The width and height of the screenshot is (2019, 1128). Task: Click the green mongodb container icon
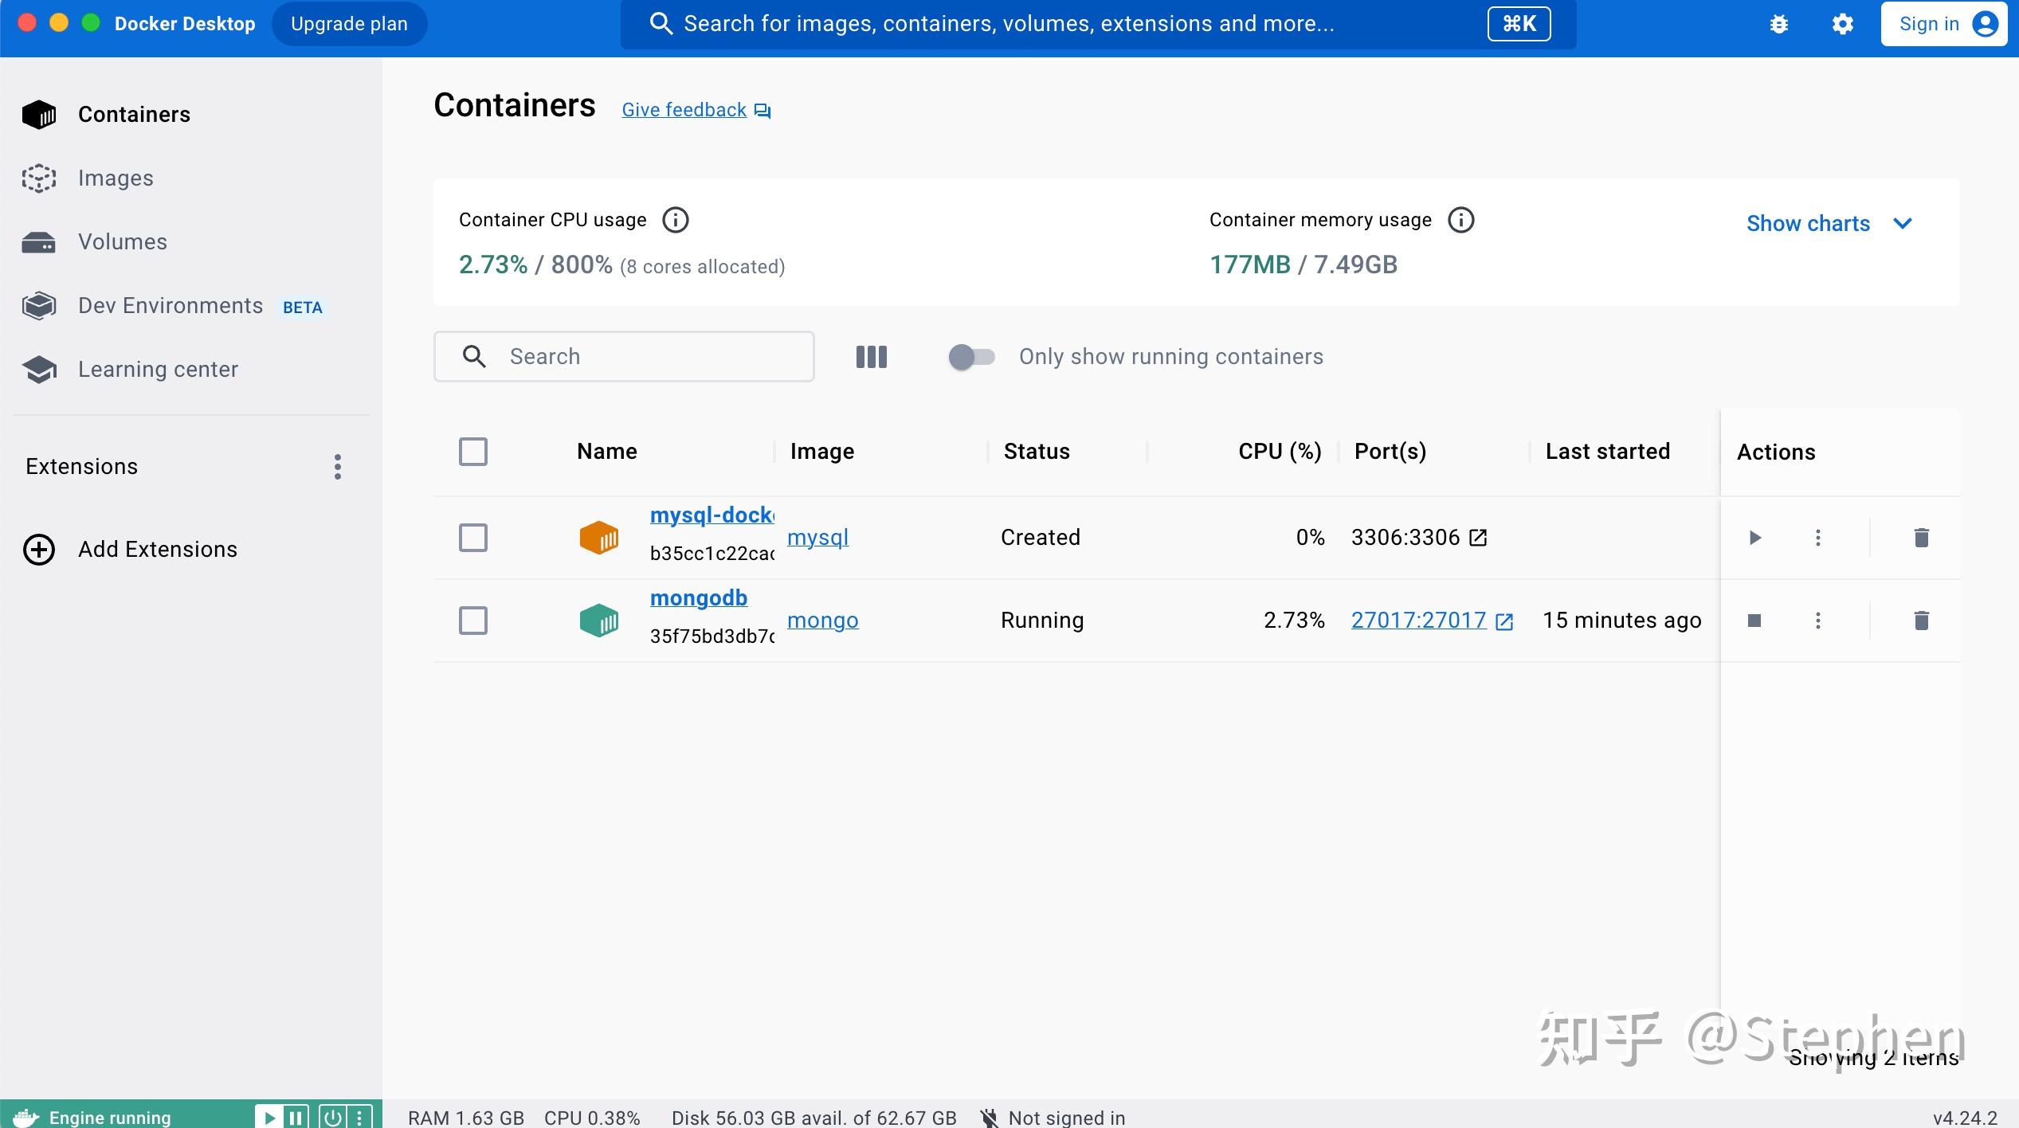click(x=599, y=621)
